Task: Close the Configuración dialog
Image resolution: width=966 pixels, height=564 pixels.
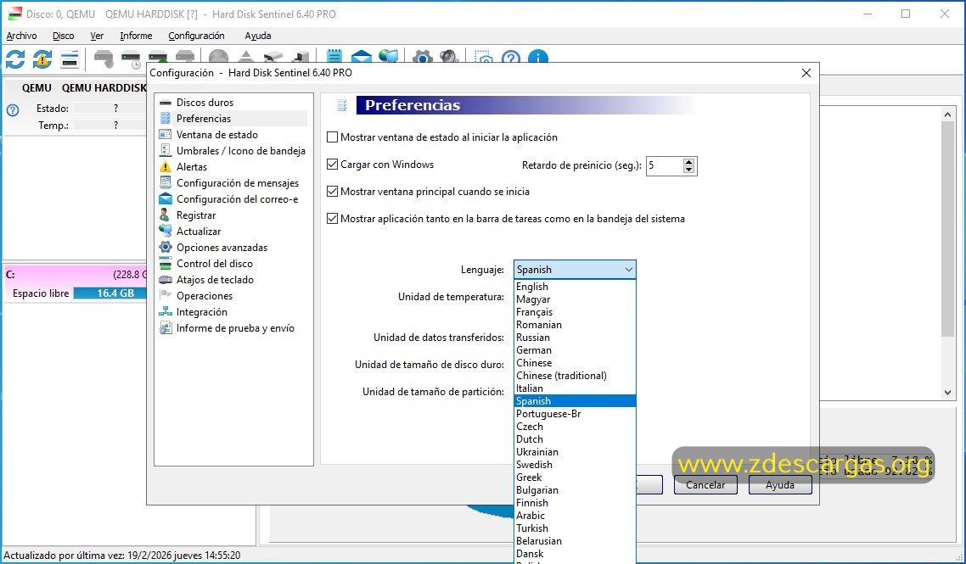Action: point(806,73)
